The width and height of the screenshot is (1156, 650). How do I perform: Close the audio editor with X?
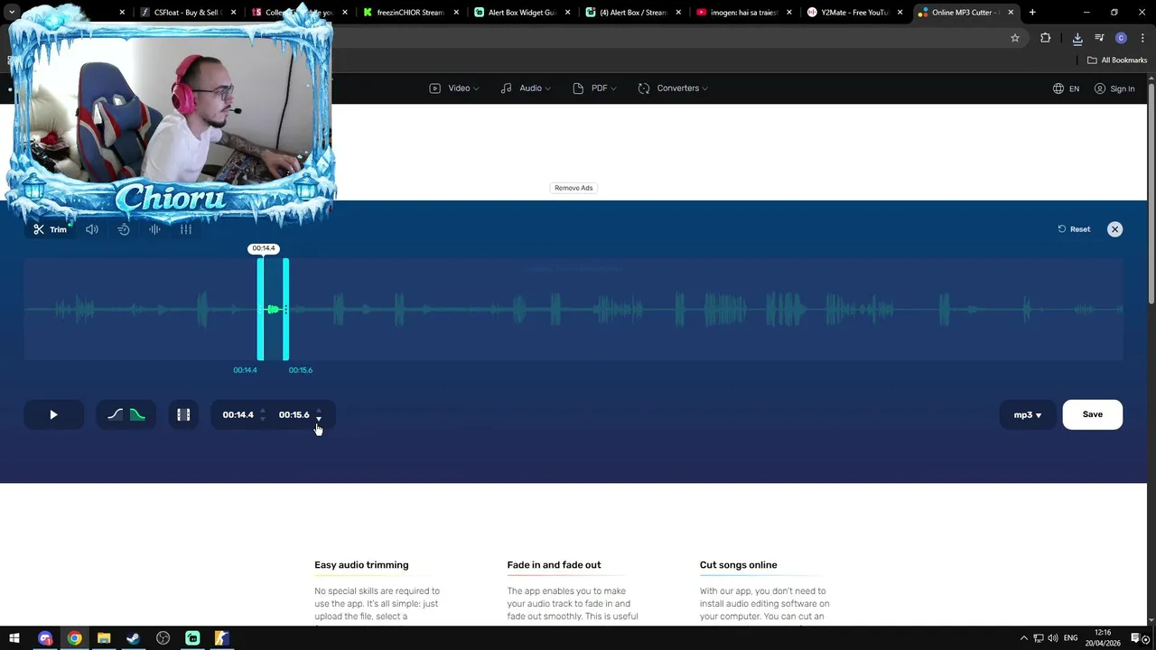coord(1114,229)
